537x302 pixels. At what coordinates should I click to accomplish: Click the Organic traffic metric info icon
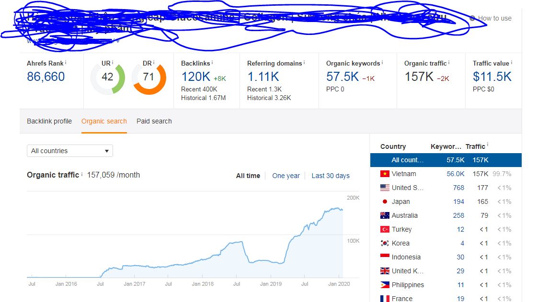point(449,63)
